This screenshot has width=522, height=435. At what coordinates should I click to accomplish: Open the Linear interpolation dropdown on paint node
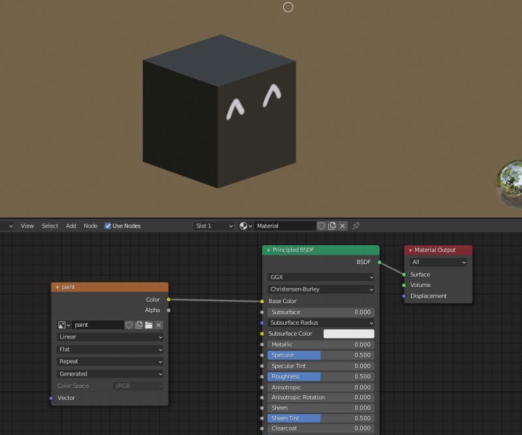tap(109, 337)
